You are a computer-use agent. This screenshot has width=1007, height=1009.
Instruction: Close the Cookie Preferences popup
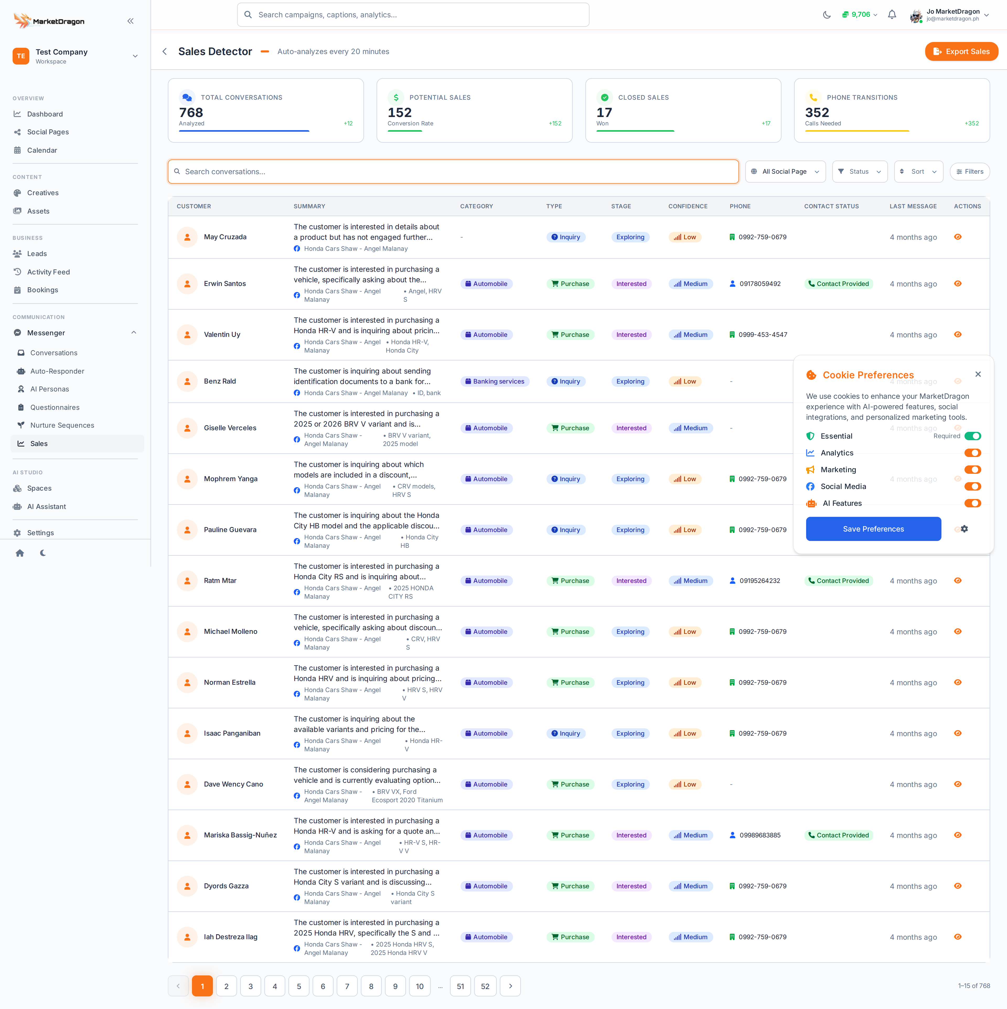coord(978,374)
